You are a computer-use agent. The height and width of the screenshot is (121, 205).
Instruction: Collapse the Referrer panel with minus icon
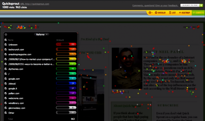click(x=6, y=35)
